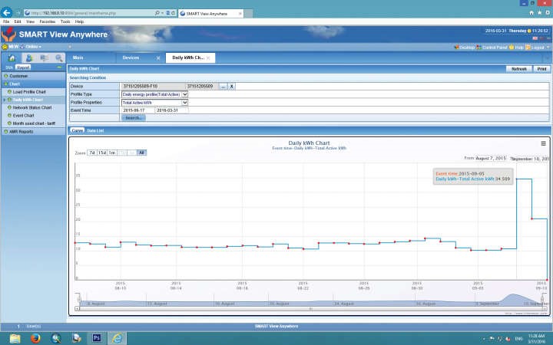Click the Print button
The width and height of the screenshot is (553, 345).
tap(541, 69)
